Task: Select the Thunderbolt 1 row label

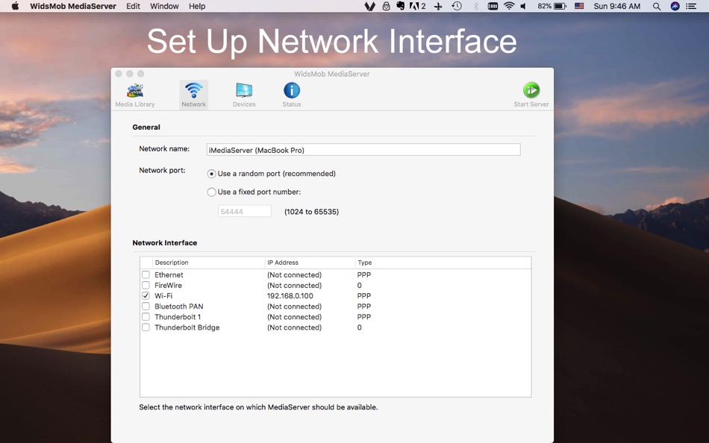Action: click(178, 317)
